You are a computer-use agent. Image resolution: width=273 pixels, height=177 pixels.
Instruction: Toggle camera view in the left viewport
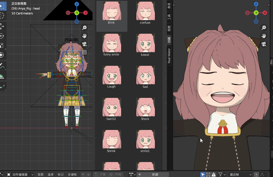point(84,44)
